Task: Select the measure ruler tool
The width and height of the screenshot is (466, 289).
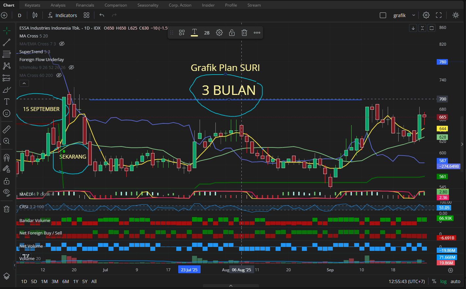Action: click(x=7, y=129)
